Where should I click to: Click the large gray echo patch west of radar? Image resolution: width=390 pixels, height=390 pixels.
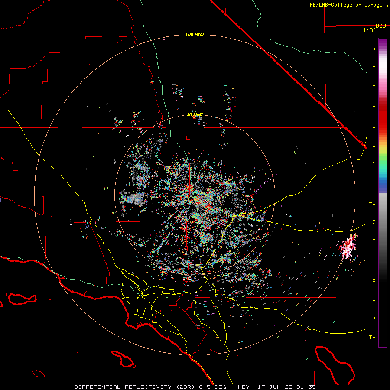(133, 198)
